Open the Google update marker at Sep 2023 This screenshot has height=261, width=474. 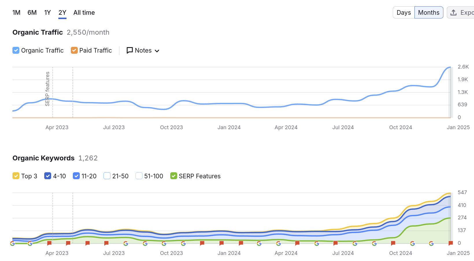pyautogui.click(x=145, y=243)
